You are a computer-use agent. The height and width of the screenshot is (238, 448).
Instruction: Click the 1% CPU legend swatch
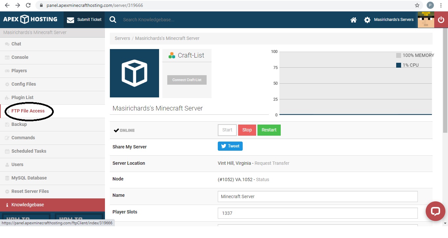(x=398, y=65)
